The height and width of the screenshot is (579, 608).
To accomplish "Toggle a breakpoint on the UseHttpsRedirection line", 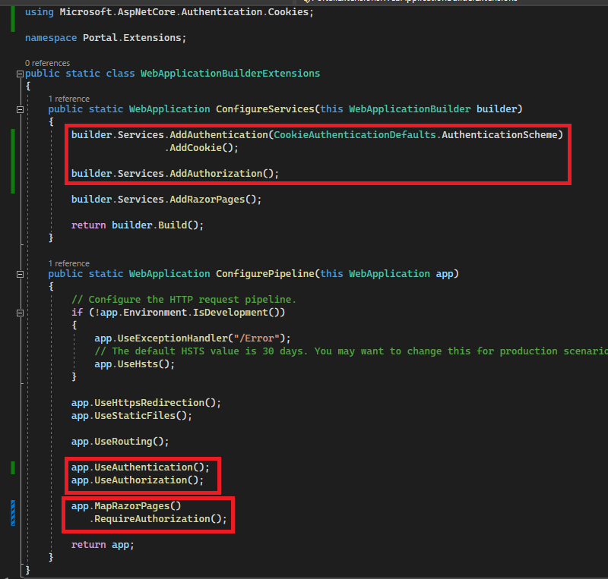I will click(6, 403).
